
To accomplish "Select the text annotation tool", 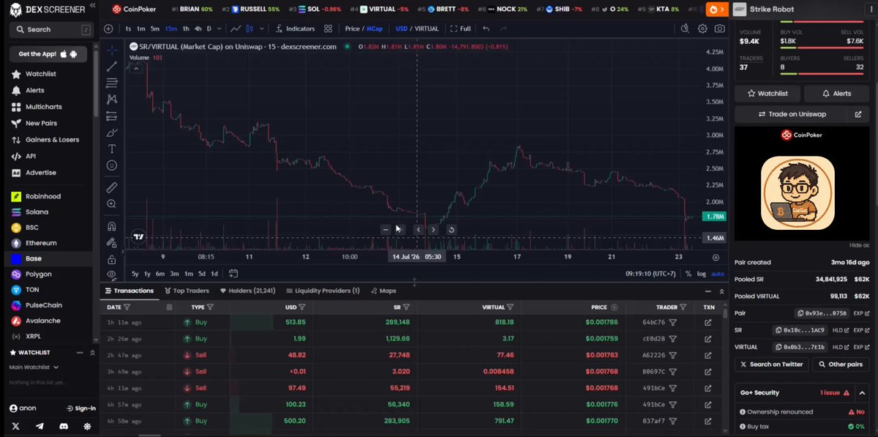I will (x=112, y=149).
